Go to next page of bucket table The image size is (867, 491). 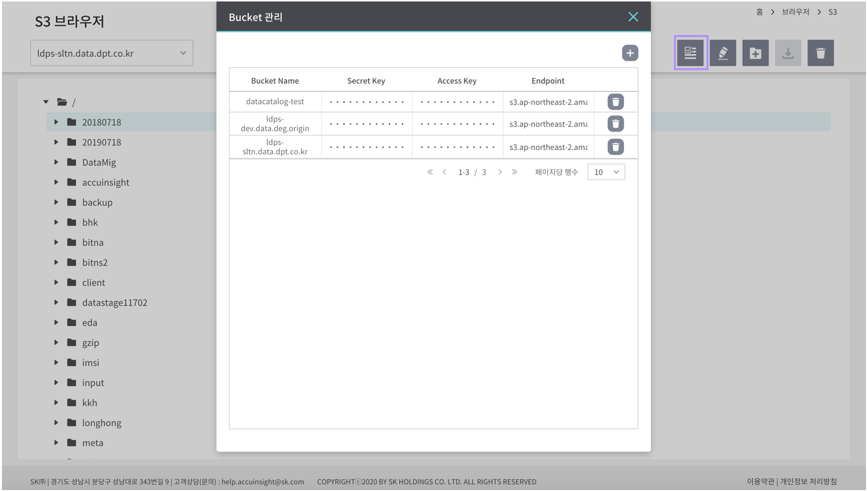[500, 172]
